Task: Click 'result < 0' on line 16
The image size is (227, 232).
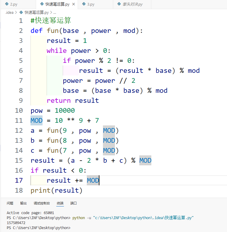Action: pos(63,170)
